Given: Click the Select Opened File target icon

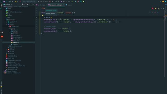Looking at the screenshot, I should (23, 4).
